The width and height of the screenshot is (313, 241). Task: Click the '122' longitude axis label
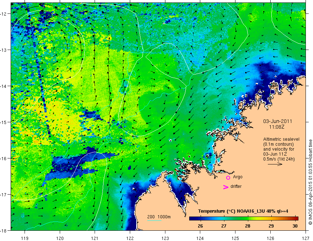coord(130,238)
